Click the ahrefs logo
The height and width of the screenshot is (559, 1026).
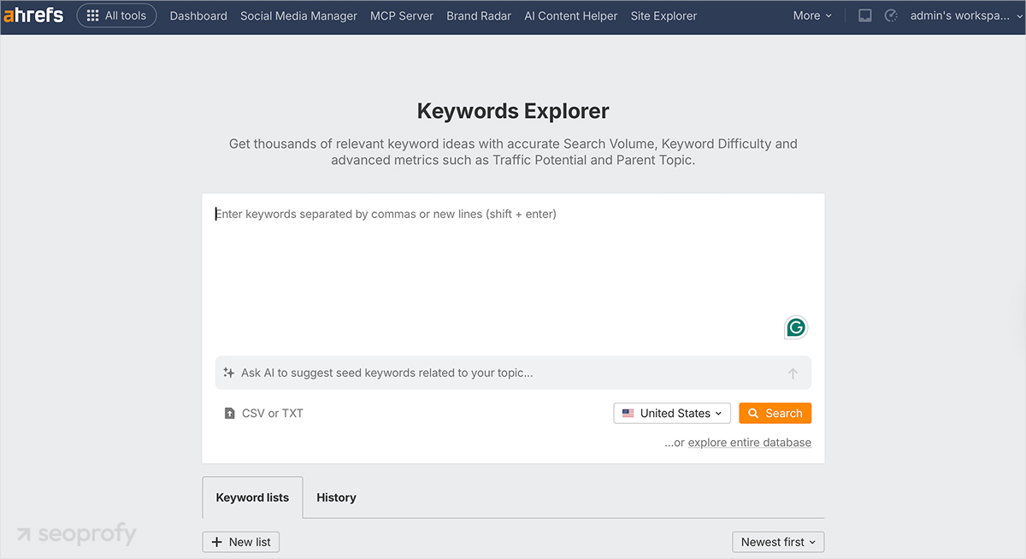(33, 15)
